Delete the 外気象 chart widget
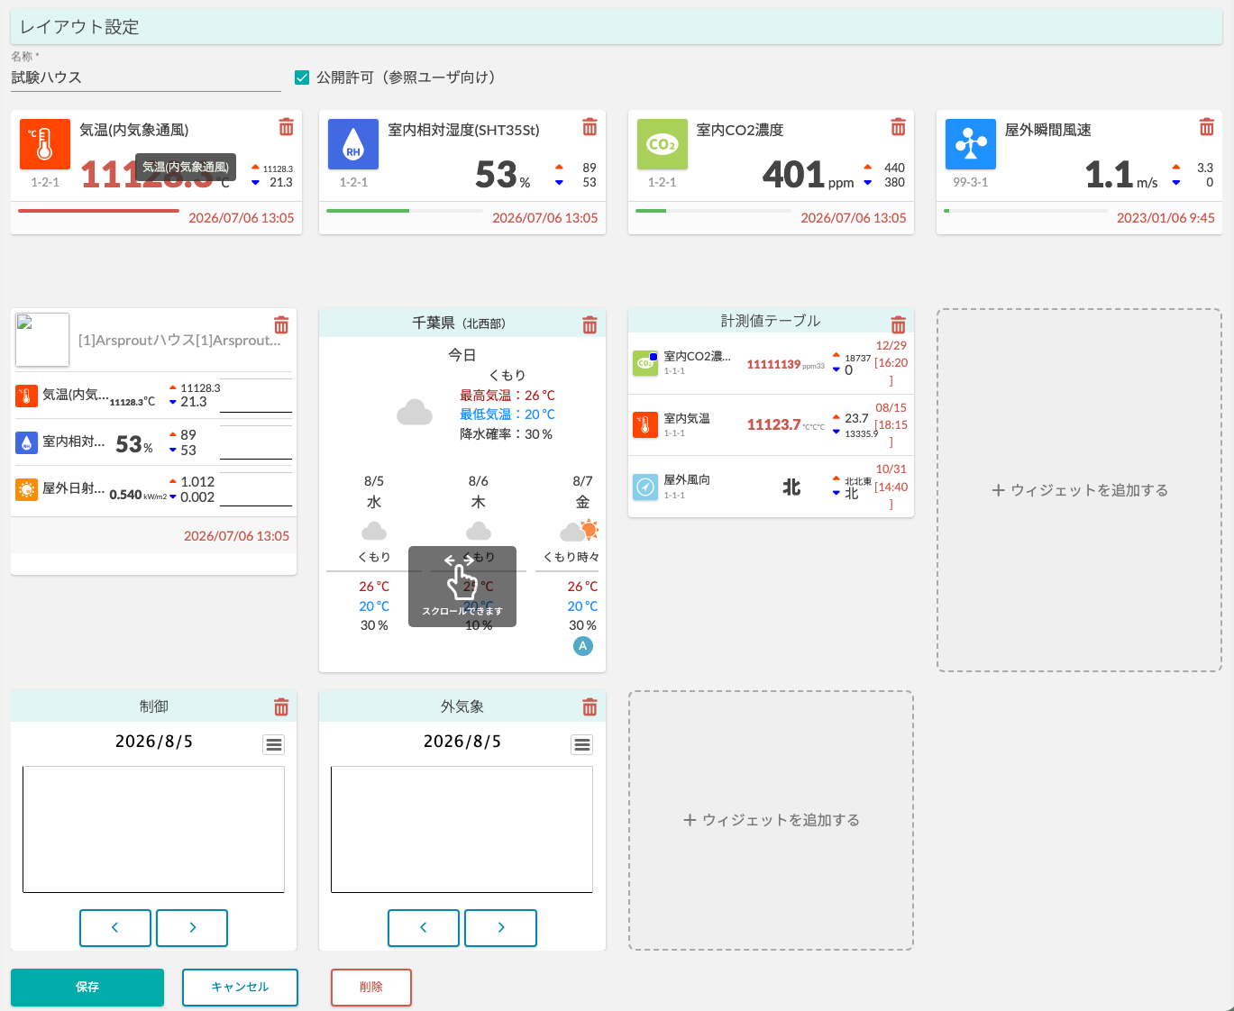1234x1011 pixels. pyautogui.click(x=590, y=706)
